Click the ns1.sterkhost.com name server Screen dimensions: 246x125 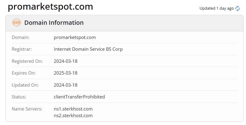[73, 109]
